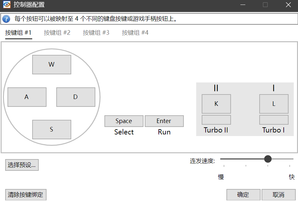The image size is (298, 201).
Task: Open the 选择预设 preset chooser
Action: tap(21, 165)
